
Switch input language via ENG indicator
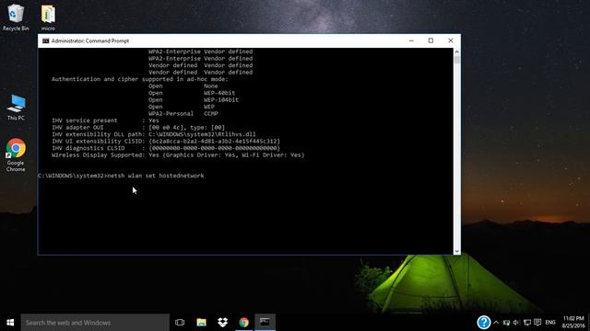coord(550,323)
